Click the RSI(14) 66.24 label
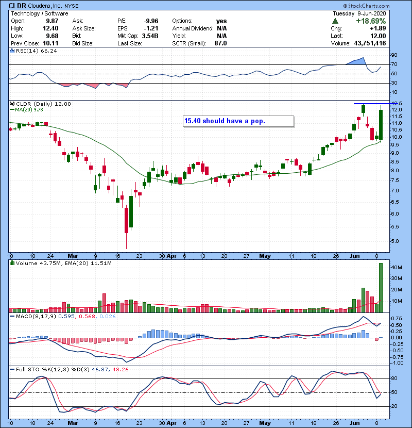The width and height of the screenshot is (412, 428). click(36, 51)
